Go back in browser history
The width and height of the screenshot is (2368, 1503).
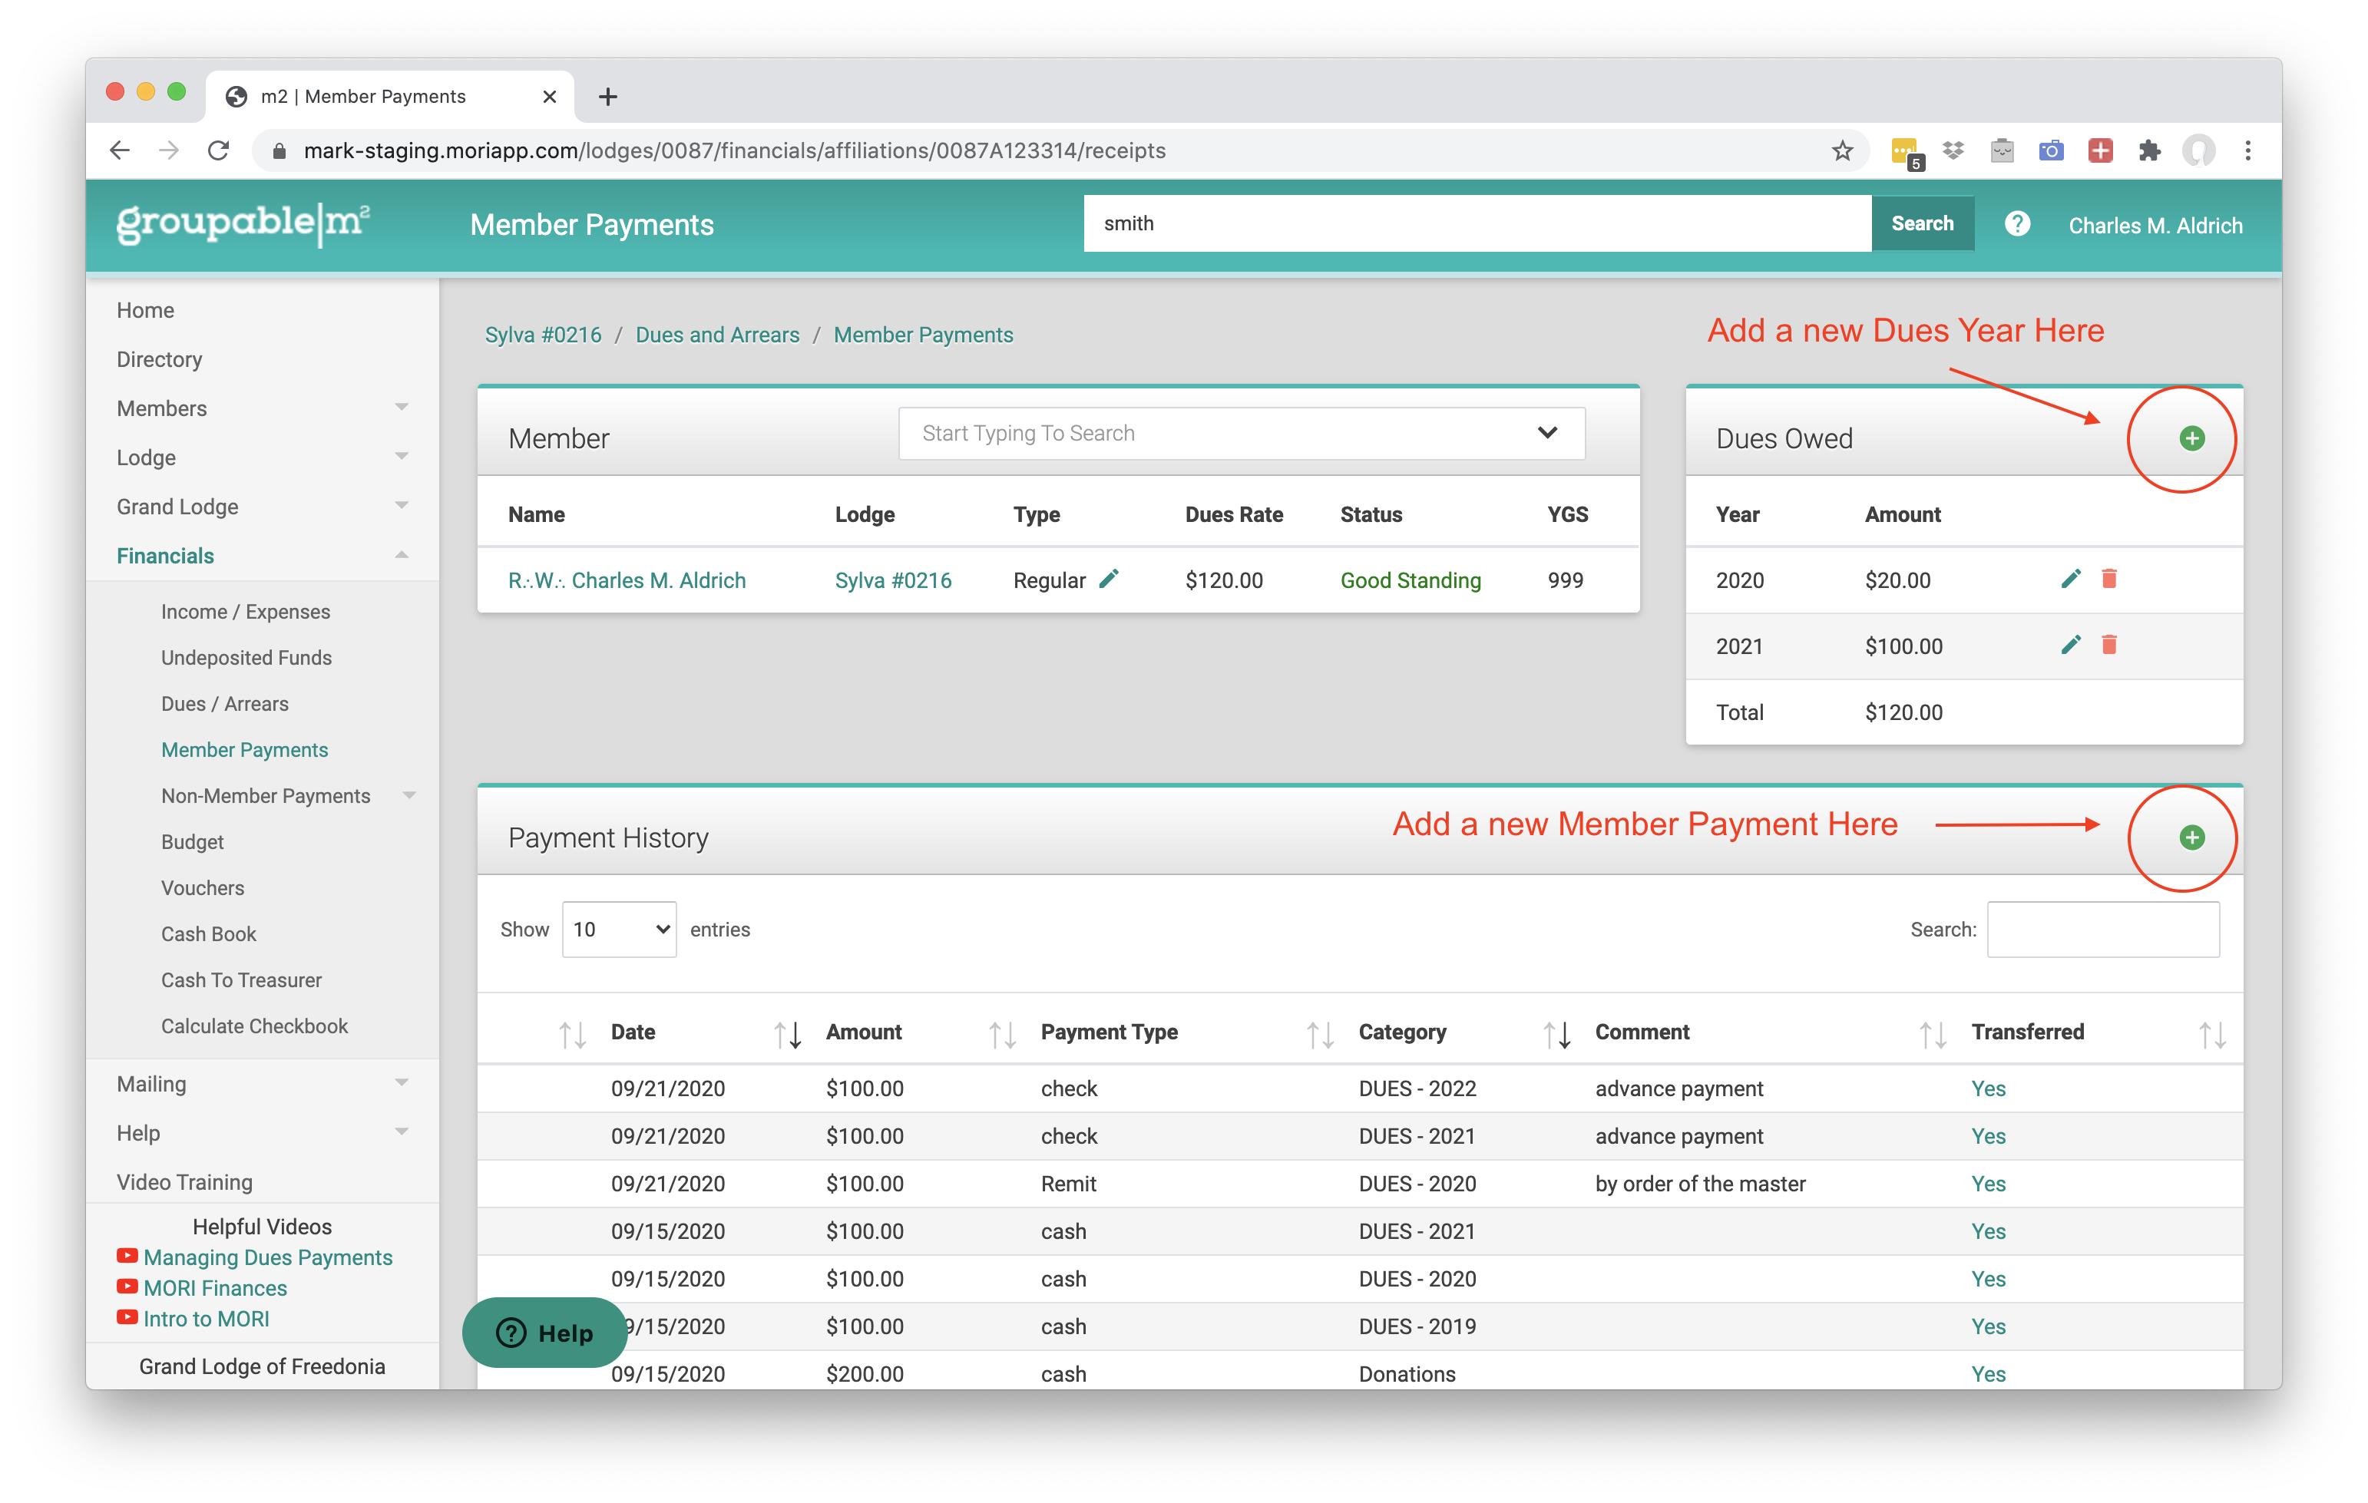pyautogui.click(x=120, y=150)
